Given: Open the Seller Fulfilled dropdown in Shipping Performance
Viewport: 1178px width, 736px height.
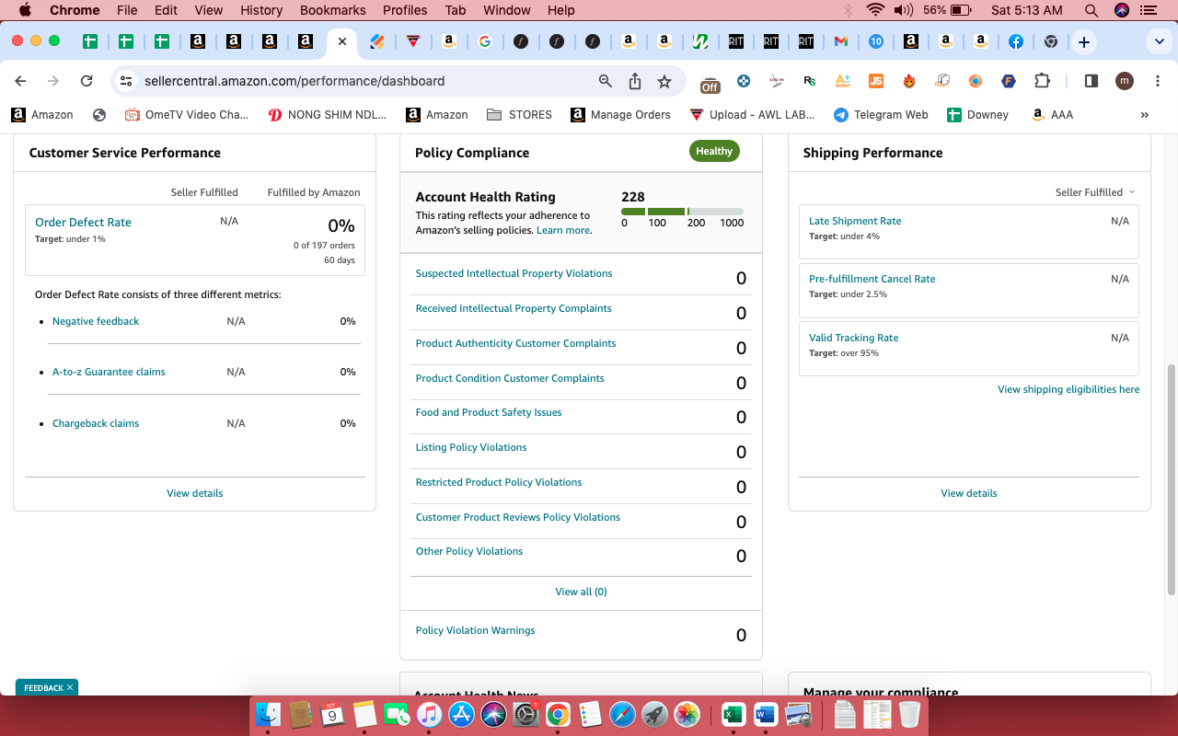Looking at the screenshot, I should coord(1095,192).
